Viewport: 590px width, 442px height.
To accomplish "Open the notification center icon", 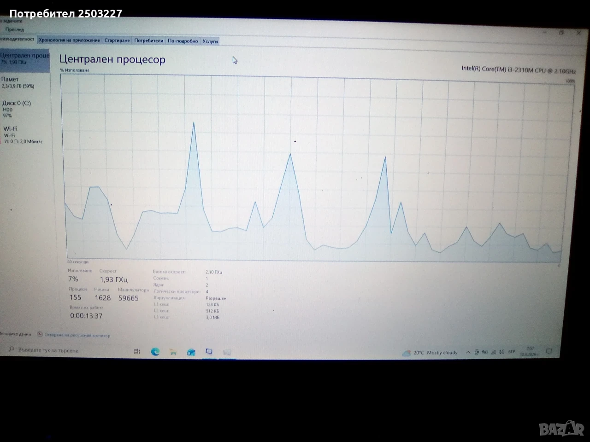I will tap(549, 351).
